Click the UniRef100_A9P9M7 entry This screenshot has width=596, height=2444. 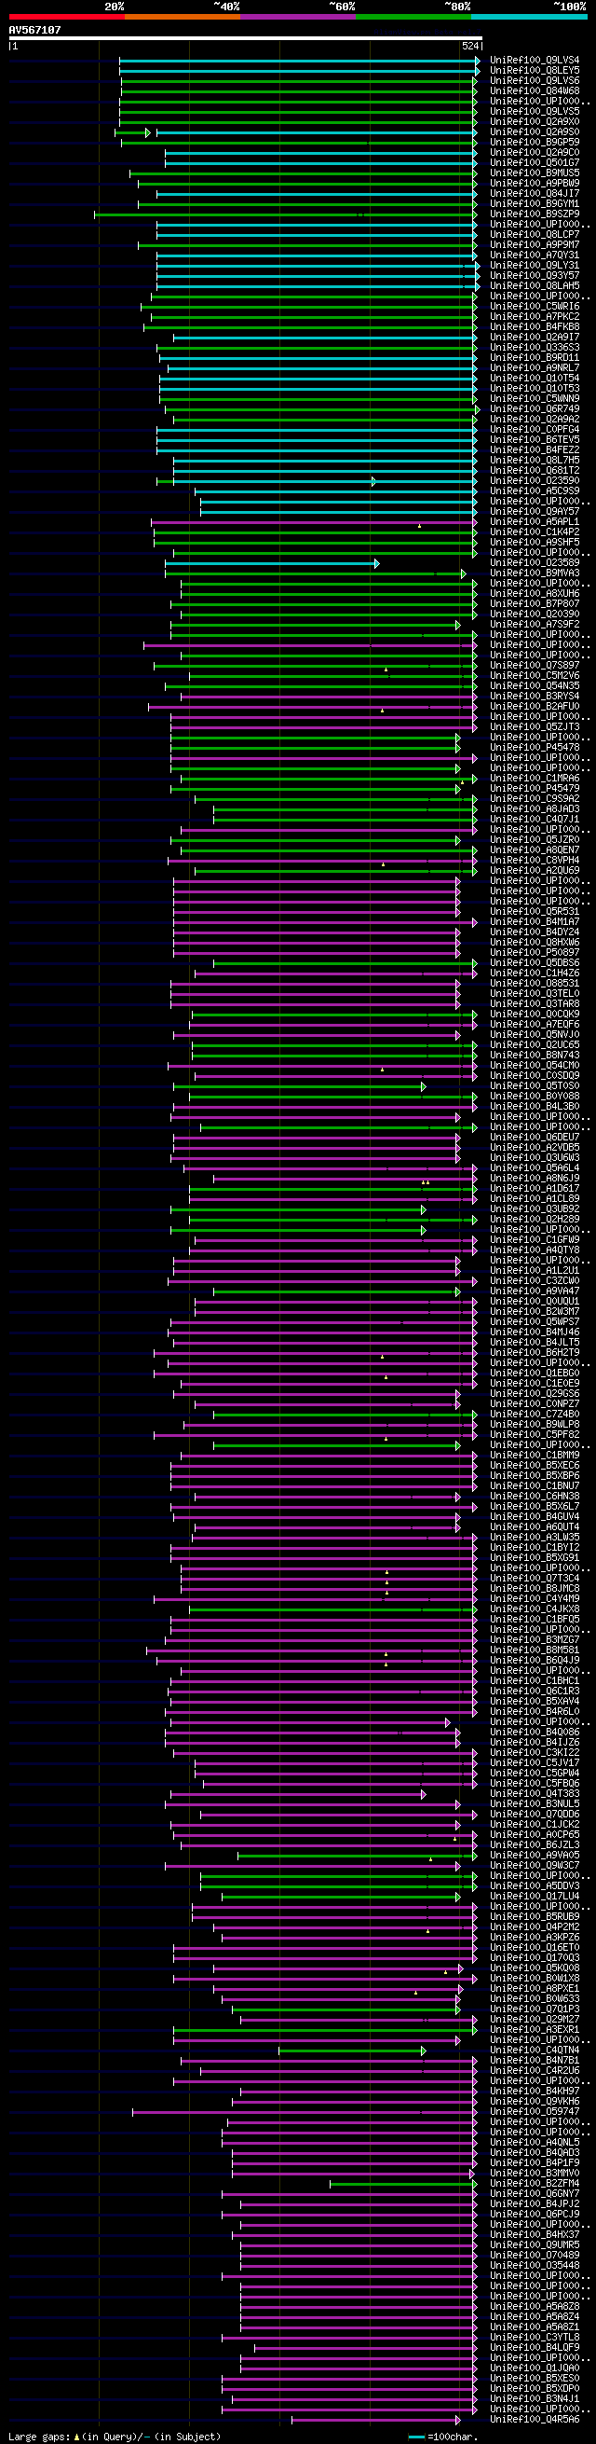click(x=535, y=246)
